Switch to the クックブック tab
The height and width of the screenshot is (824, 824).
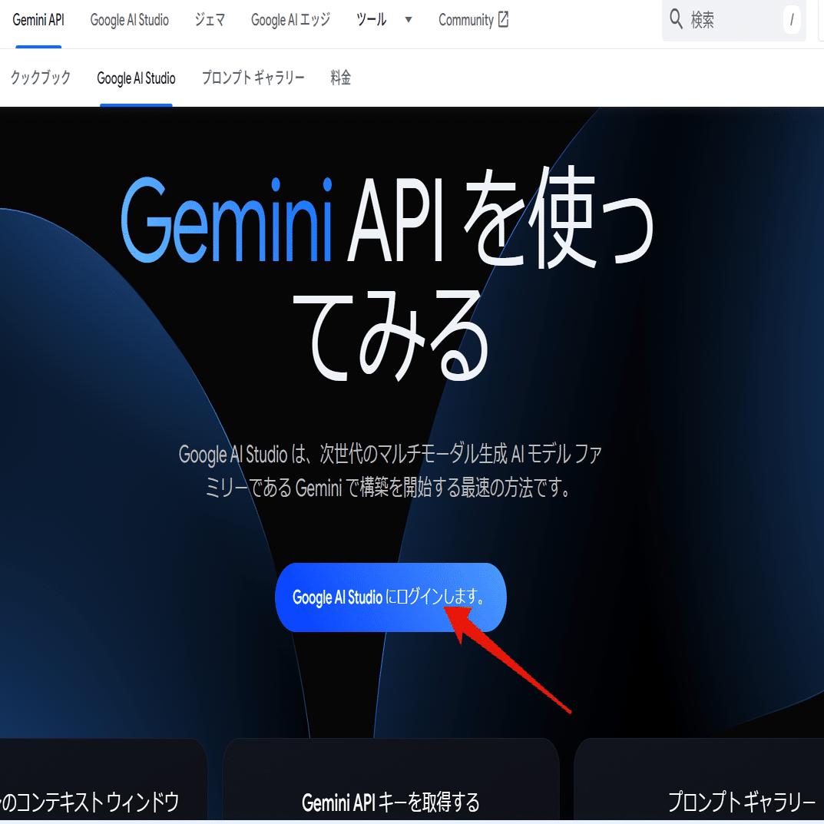click(x=39, y=78)
